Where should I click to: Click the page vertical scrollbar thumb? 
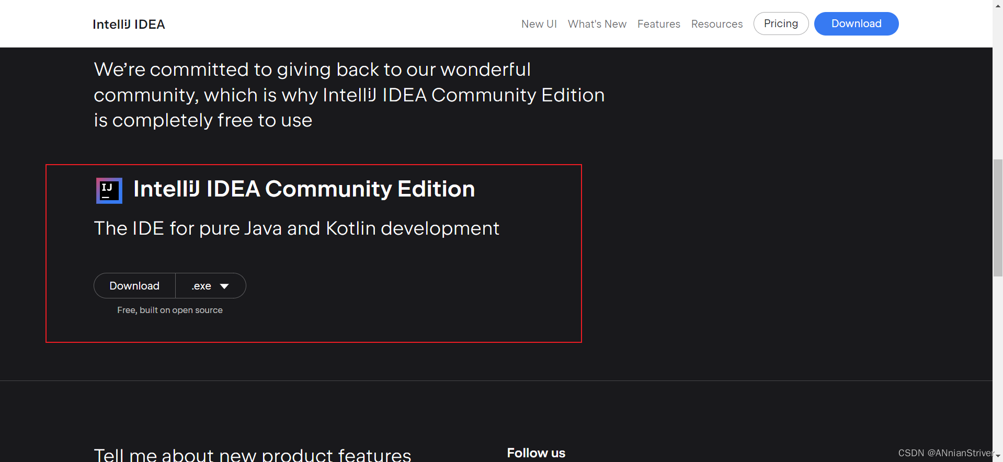[998, 218]
